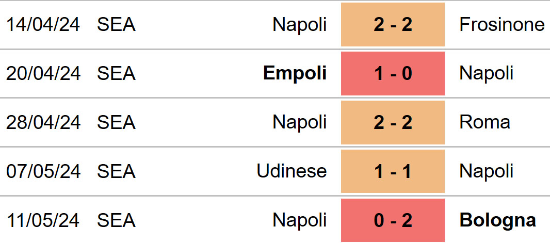This screenshot has width=550, height=243.
Task: Click Napoli in the 28/04/24 row
Action: point(300,123)
